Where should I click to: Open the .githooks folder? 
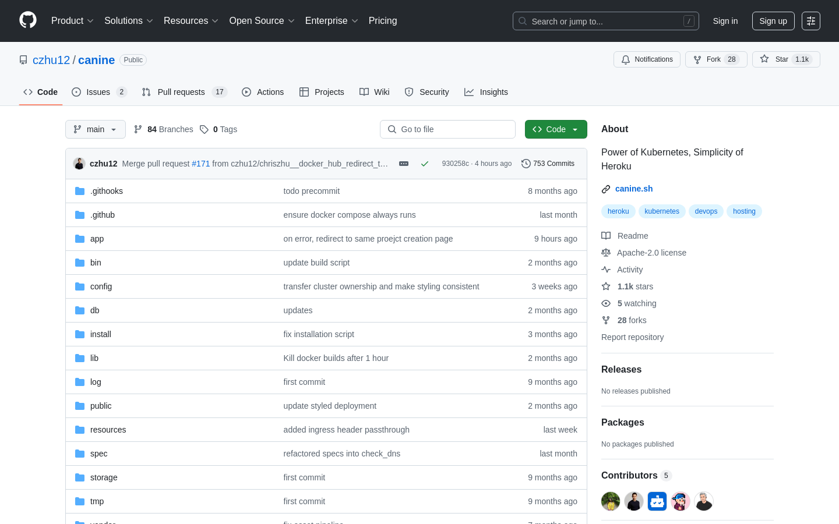[107, 191]
